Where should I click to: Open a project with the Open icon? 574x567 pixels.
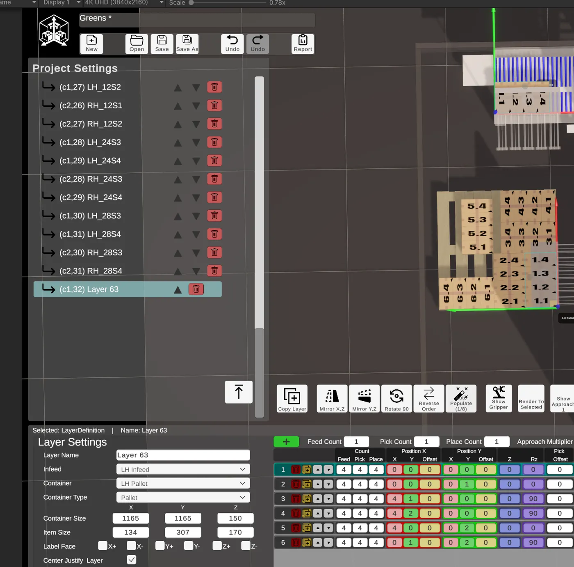pos(137,44)
